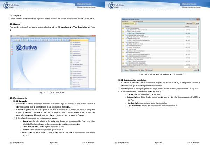Expand the REGULARIZAR MEDIO PAGO folder row
The image size is (210, 148).
click(122, 35)
